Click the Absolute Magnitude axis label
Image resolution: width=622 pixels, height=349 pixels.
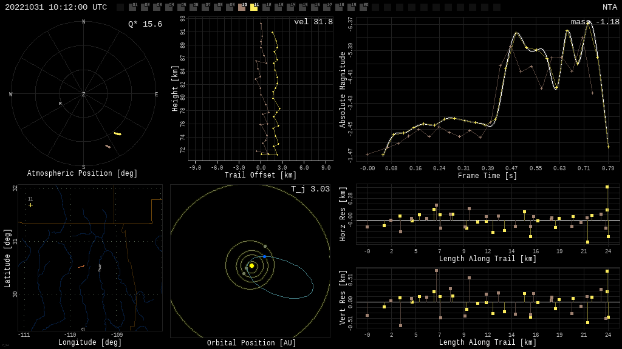tap(343, 90)
